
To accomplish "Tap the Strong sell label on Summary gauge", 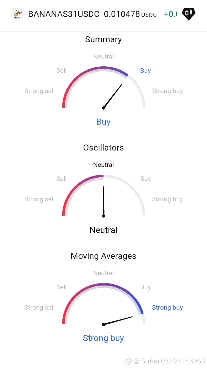I will point(39,91).
